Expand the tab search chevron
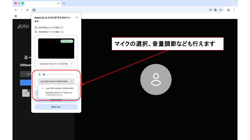250x140 pixels. point(234,3)
